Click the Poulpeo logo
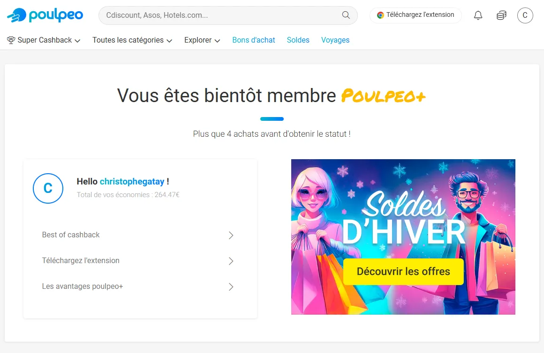The image size is (544, 353). (45, 15)
